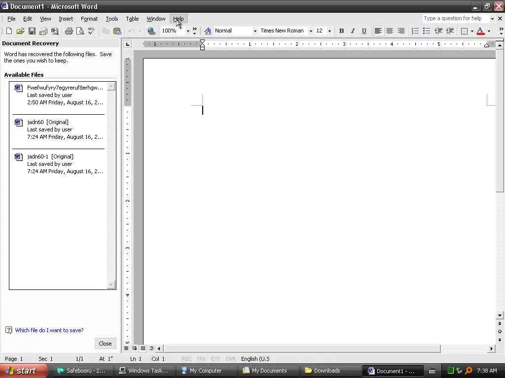Click the Search toolbar icon

tap(55, 31)
